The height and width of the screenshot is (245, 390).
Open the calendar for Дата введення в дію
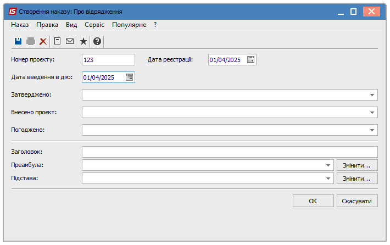130,77
